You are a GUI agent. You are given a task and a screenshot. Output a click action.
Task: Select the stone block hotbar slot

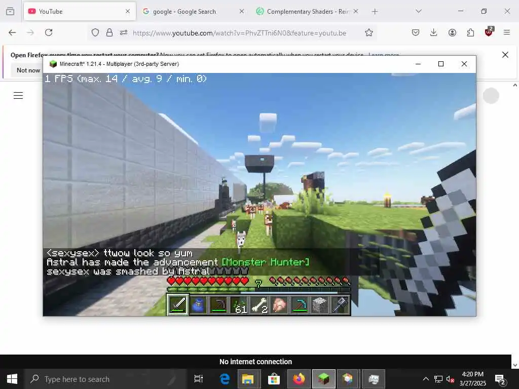point(320,304)
